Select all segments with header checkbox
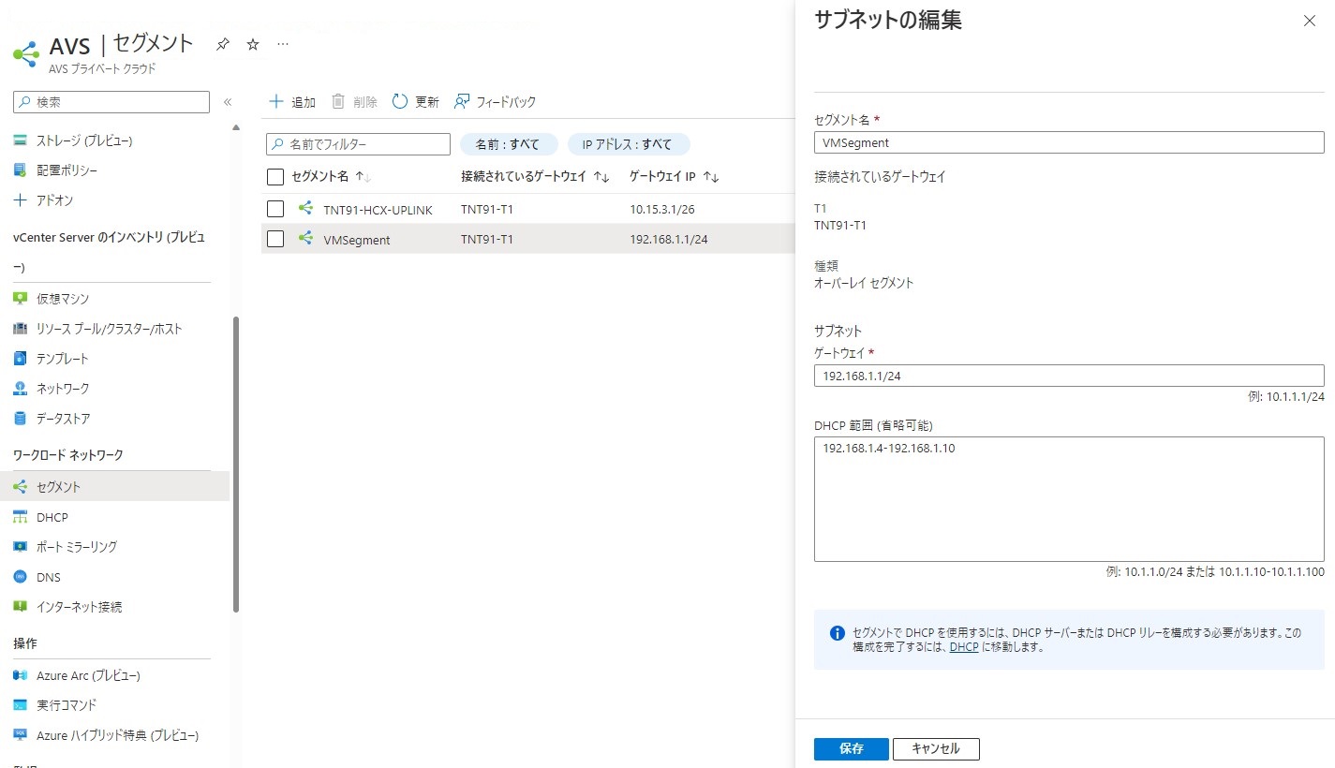This screenshot has width=1335, height=768. [x=274, y=176]
